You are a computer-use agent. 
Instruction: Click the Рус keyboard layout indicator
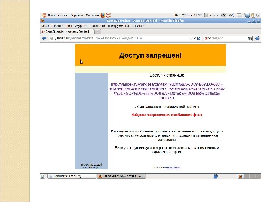(258, 15)
